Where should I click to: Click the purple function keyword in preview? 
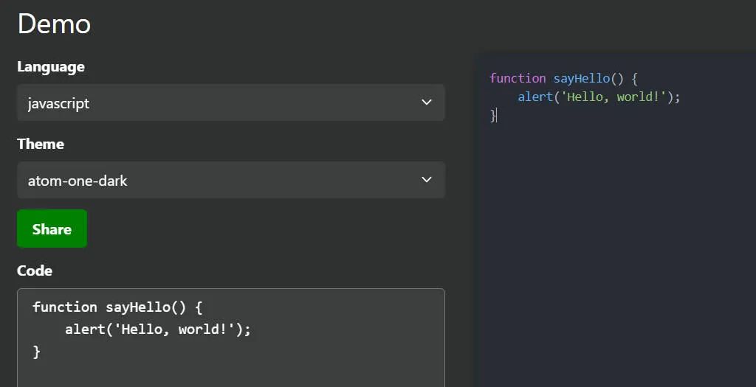coord(518,78)
